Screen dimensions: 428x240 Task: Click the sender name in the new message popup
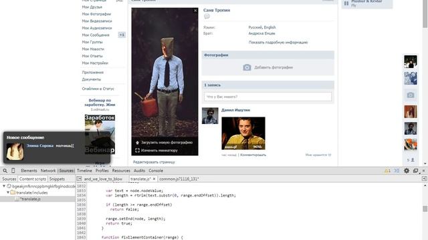tap(40, 145)
